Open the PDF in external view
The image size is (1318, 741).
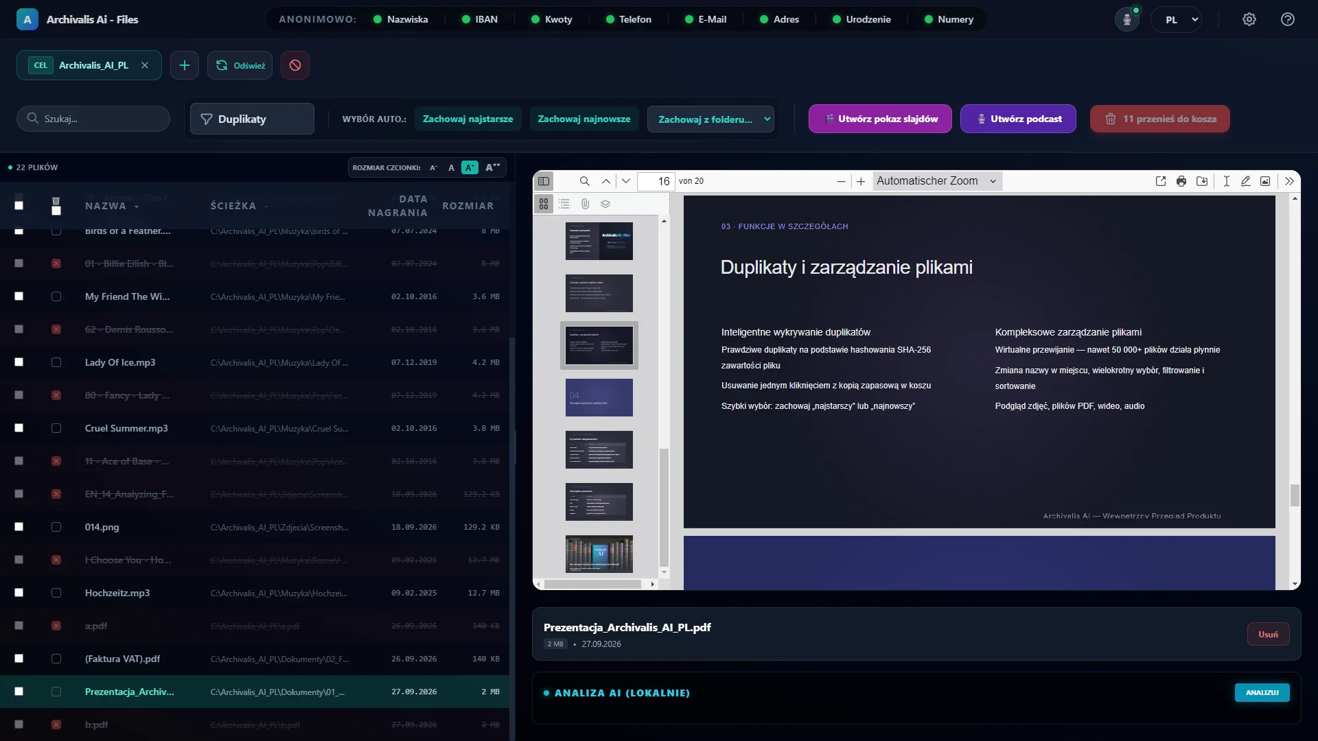(1161, 181)
